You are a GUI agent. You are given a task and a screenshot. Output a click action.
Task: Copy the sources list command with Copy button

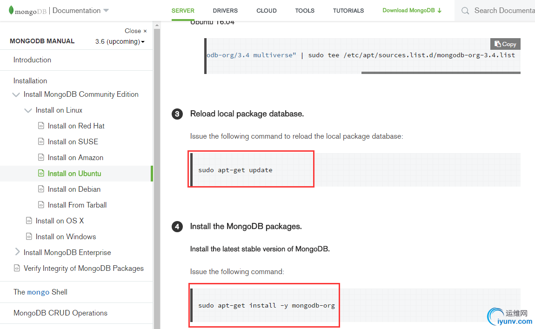[505, 44]
